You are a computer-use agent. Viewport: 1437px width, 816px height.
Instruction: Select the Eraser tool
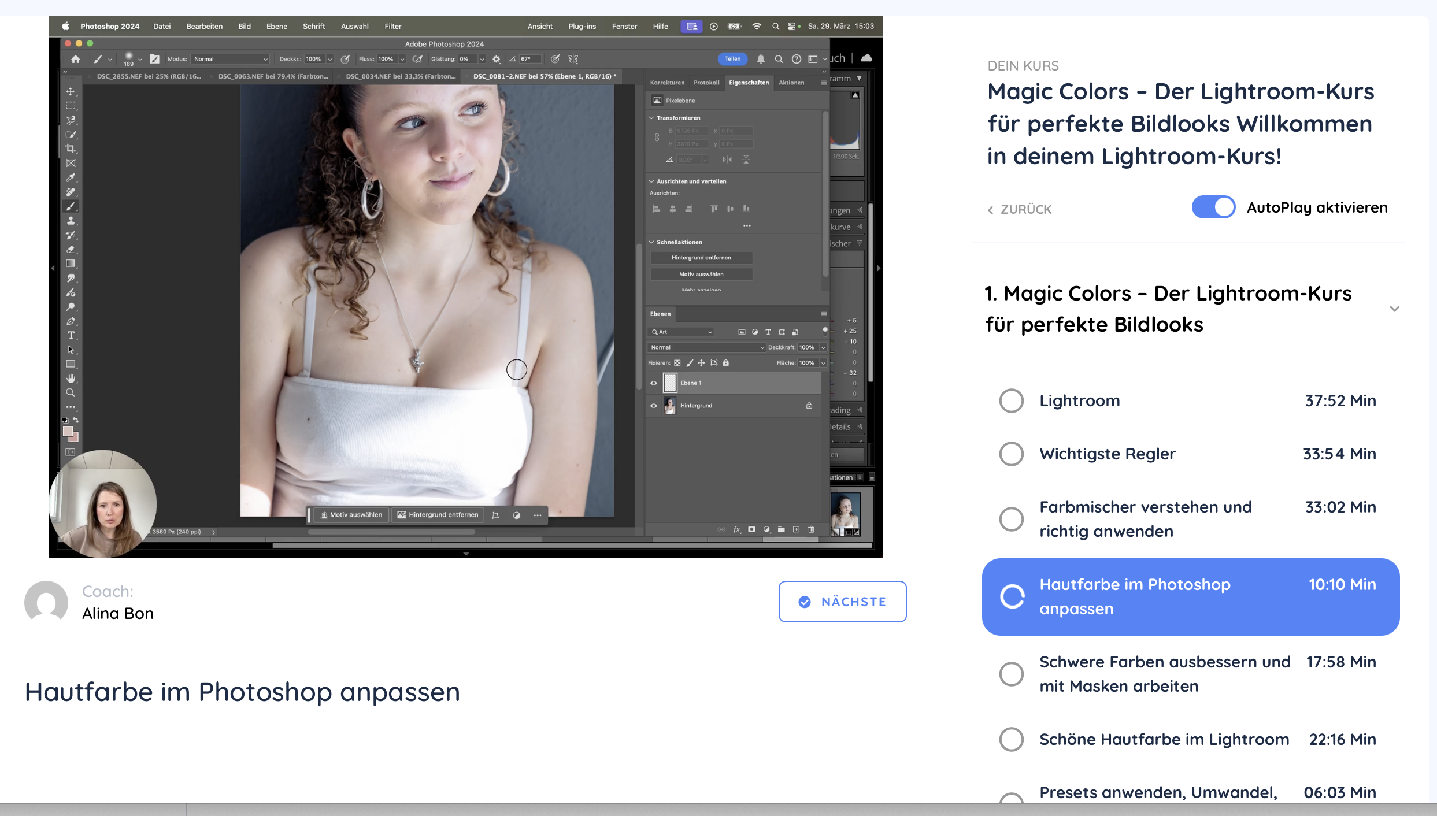pos(71,250)
